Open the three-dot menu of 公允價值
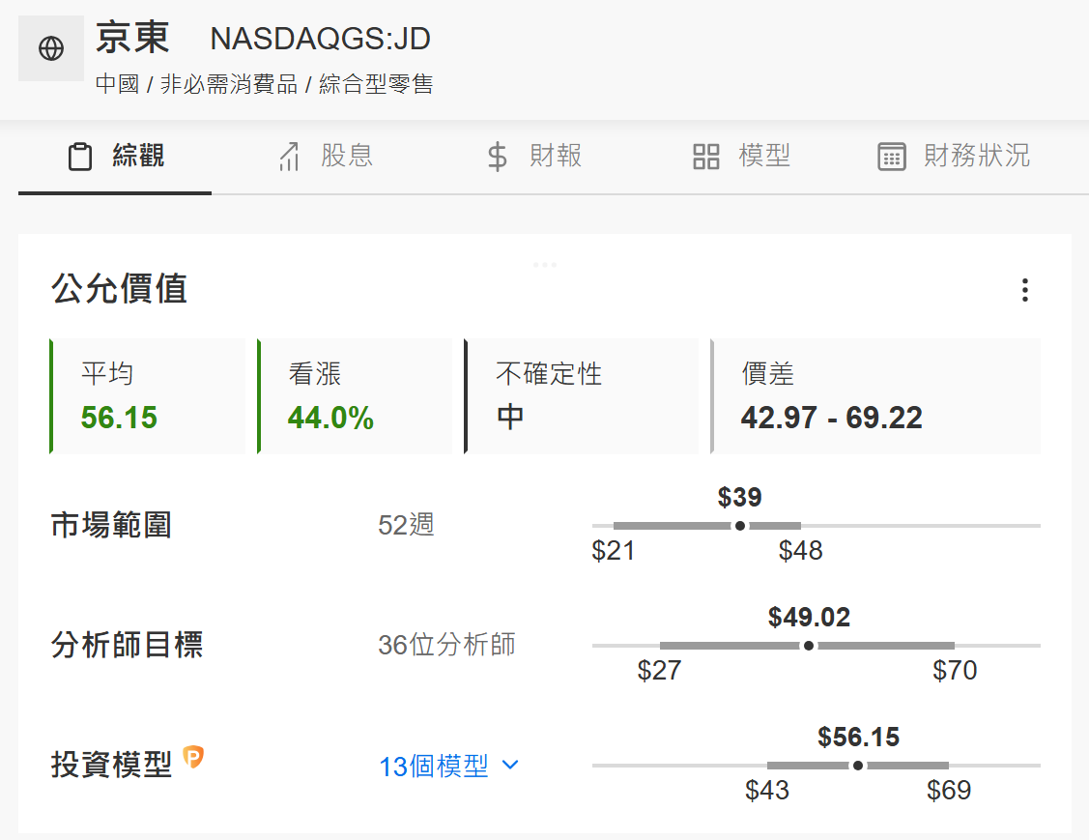 coord(1024,290)
